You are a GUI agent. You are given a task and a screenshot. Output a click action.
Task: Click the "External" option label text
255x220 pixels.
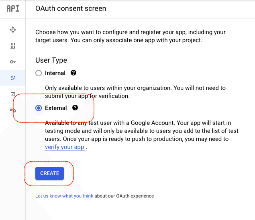pos(56,108)
